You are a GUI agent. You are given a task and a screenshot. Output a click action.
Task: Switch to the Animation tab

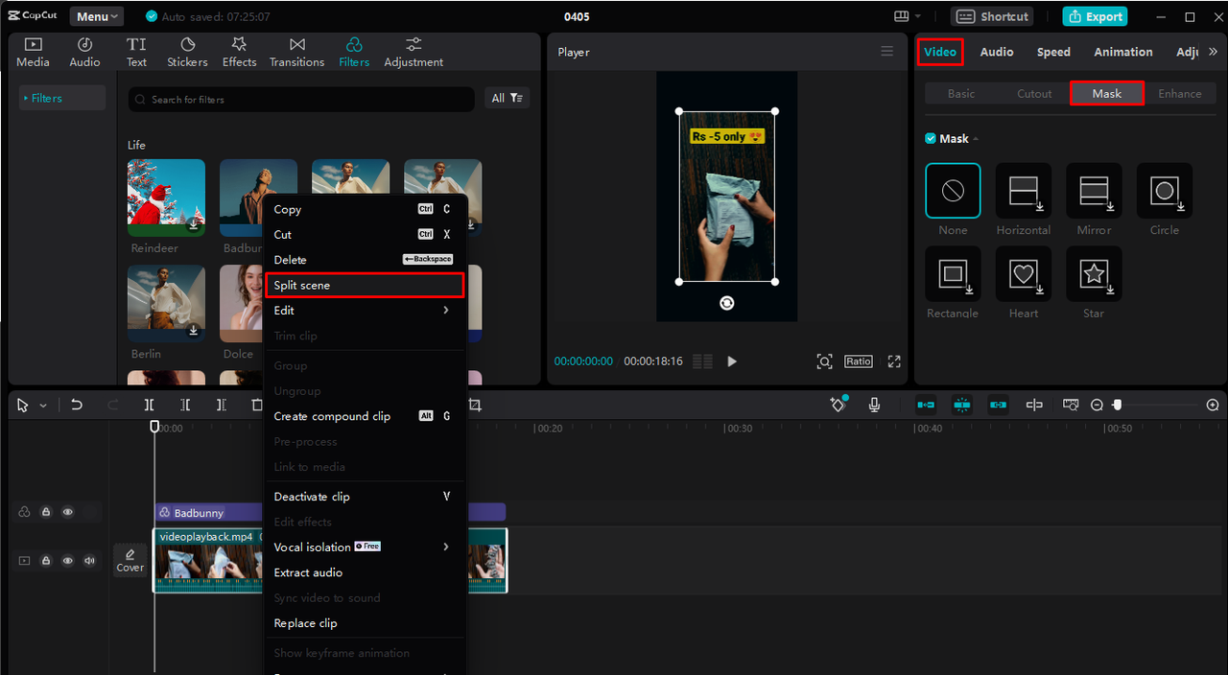pyautogui.click(x=1123, y=52)
